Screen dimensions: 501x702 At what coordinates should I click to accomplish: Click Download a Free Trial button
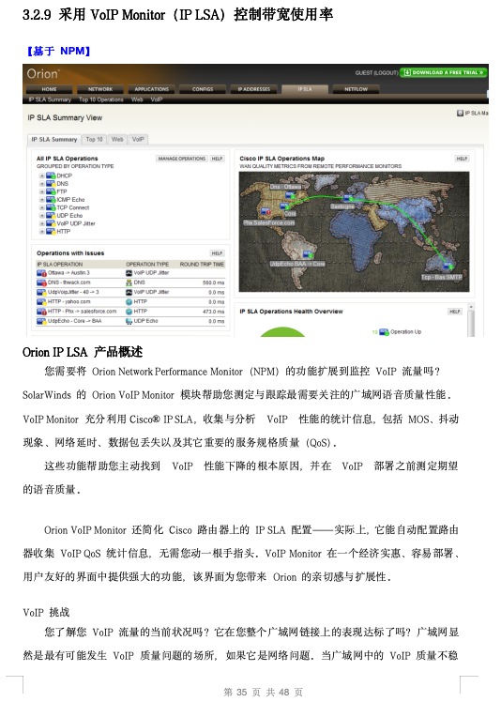(443, 72)
